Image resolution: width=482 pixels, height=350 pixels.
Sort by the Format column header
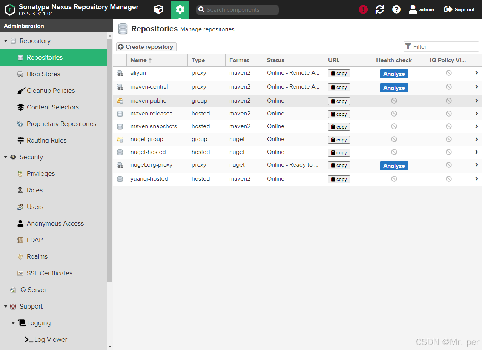[244, 60]
